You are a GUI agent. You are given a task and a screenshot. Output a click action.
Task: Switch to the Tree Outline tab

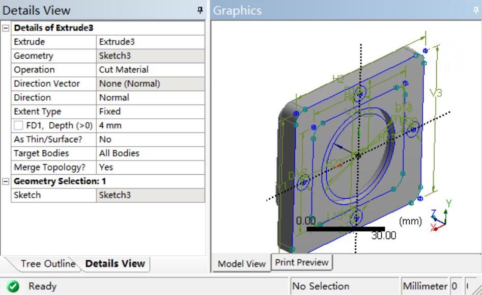(47, 263)
